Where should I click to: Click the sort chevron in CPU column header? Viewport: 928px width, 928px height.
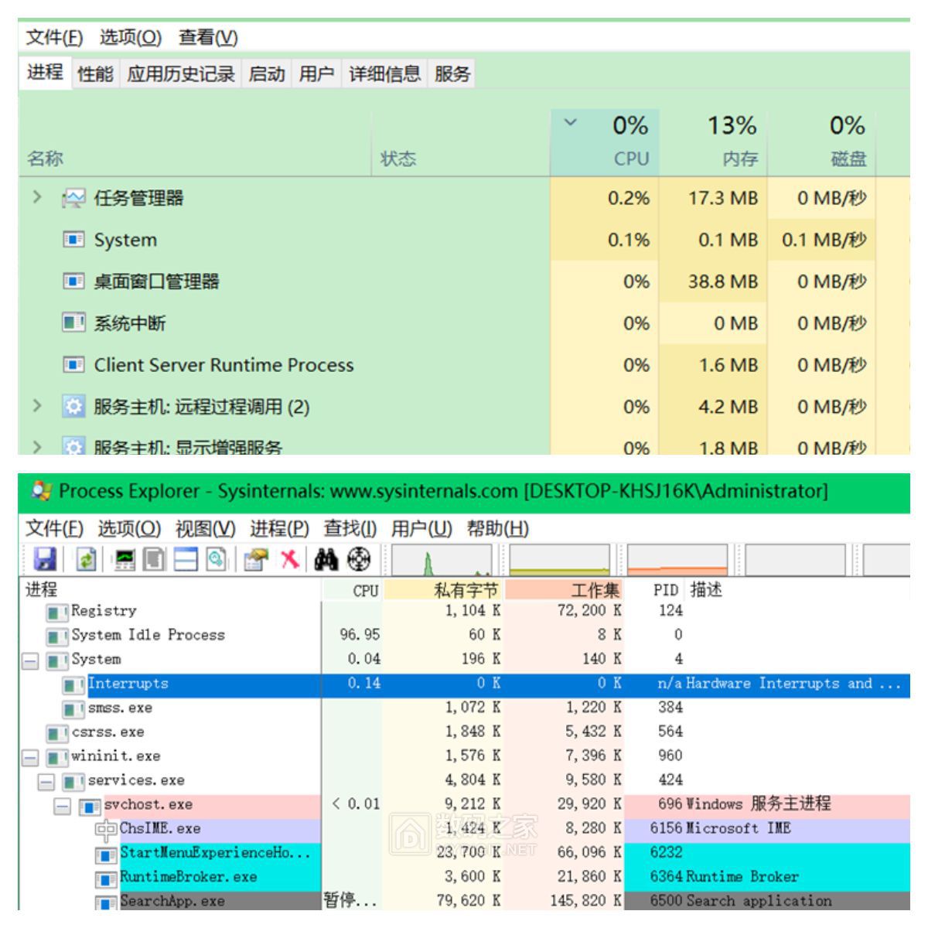pos(571,122)
